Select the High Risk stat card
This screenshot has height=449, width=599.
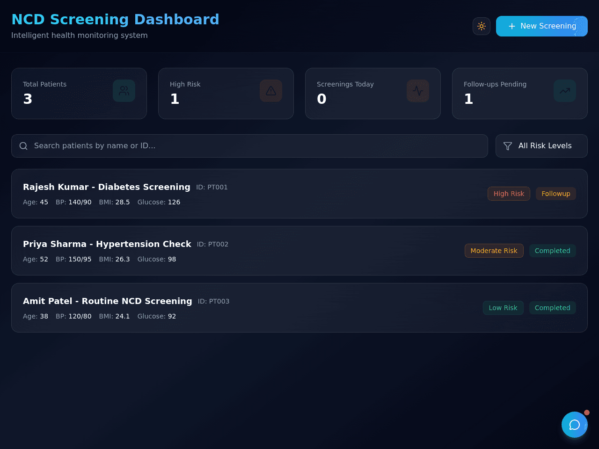tap(226, 94)
